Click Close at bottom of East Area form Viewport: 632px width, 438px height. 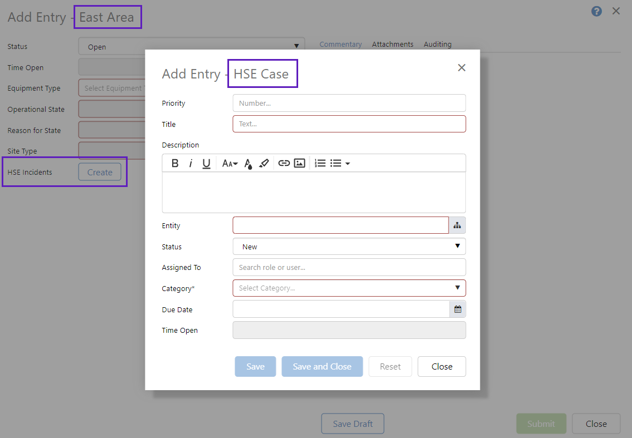tap(596, 424)
